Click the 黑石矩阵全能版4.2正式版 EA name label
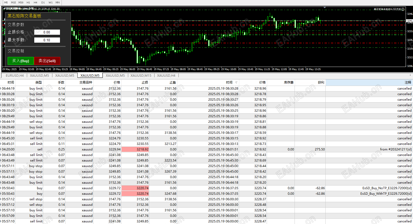This screenshot has width=413, height=224. point(387,9)
